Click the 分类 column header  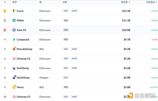coord(65,2)
